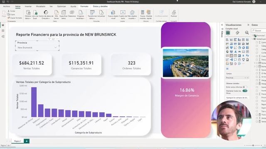Click the Undo arrow in title bar
Viewport: 266px width, 149px height.
coord(8,2)
